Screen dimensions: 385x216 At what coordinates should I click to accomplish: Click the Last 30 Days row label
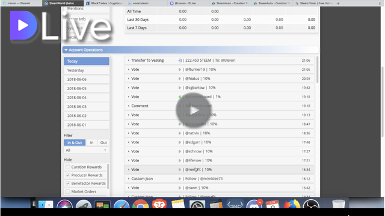[138, 20]
